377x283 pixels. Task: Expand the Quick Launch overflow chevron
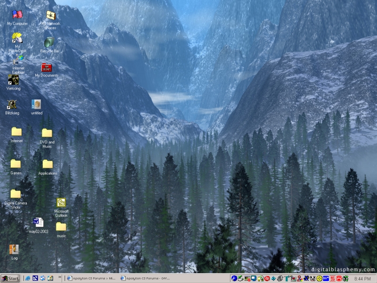pyautogui.click(x=60, y=278)
